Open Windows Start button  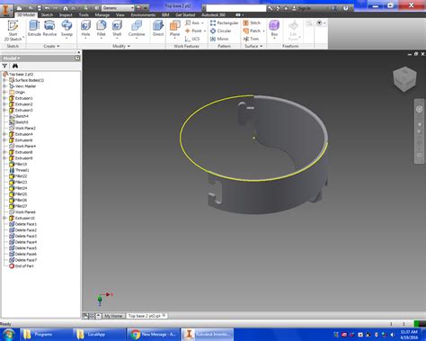pos(8,335)
